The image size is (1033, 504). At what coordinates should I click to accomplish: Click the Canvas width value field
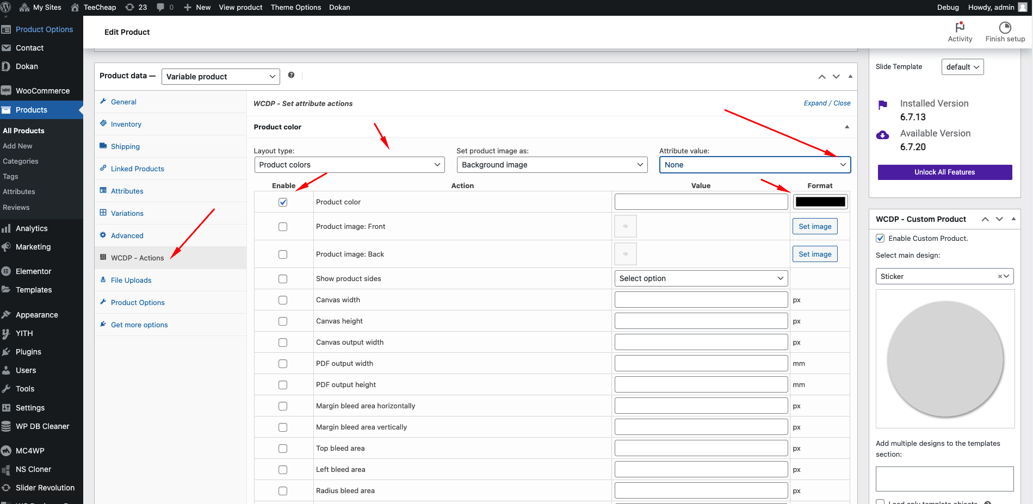[701, 300]
